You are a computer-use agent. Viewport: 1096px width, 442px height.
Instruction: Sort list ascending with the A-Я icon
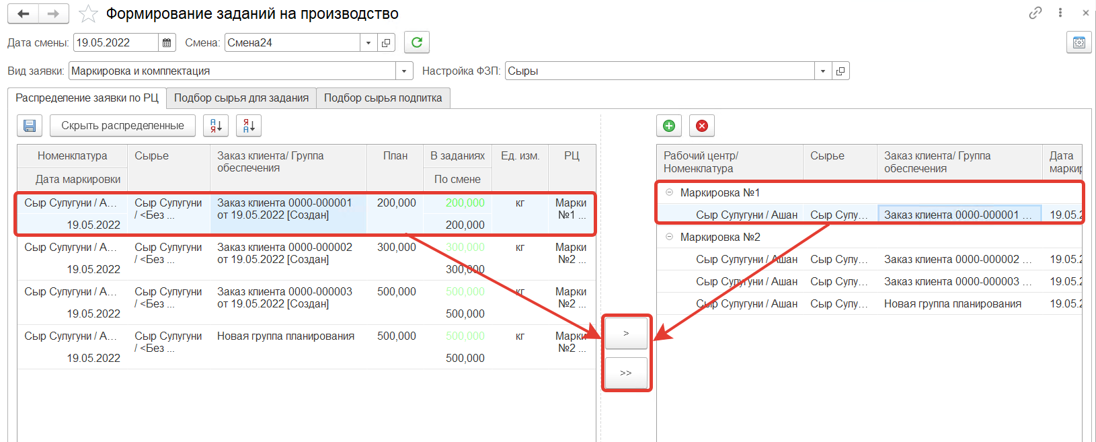[x=216, y=126]
